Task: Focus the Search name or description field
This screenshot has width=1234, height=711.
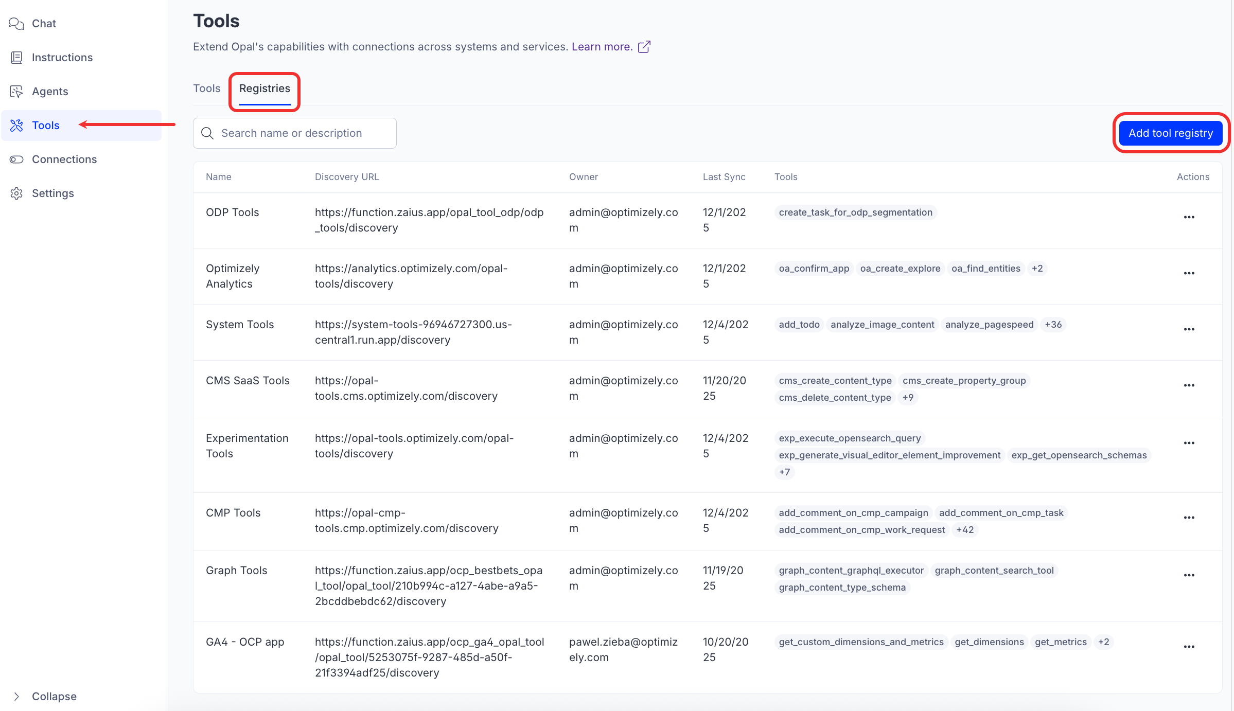Action: tap(304, 133)
